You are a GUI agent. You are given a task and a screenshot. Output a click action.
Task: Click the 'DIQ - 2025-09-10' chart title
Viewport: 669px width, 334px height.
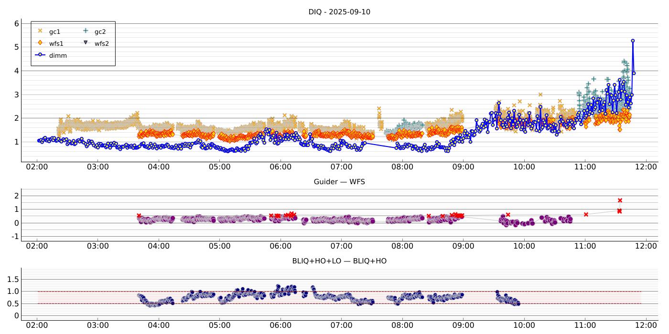point(339,12)
